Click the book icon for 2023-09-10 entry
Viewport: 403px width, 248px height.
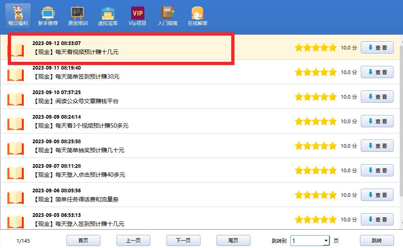point(16,99)
